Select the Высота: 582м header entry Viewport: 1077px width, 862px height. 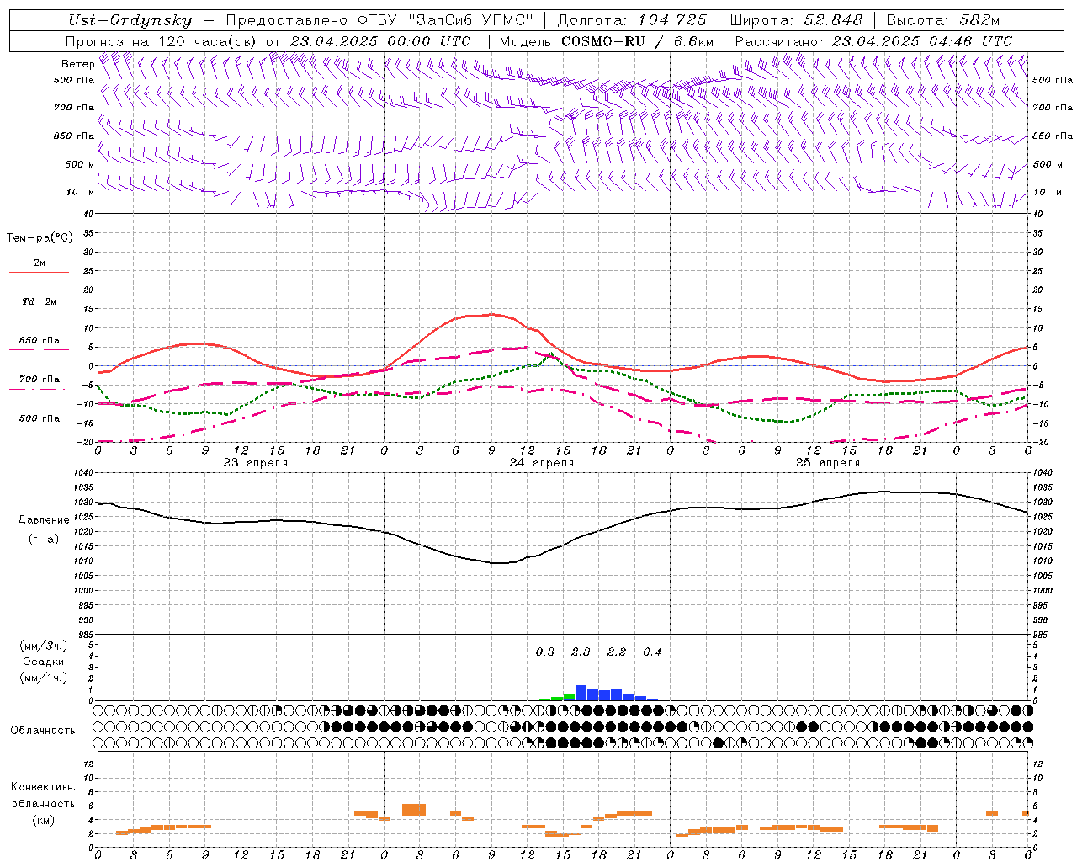(944, 20)
